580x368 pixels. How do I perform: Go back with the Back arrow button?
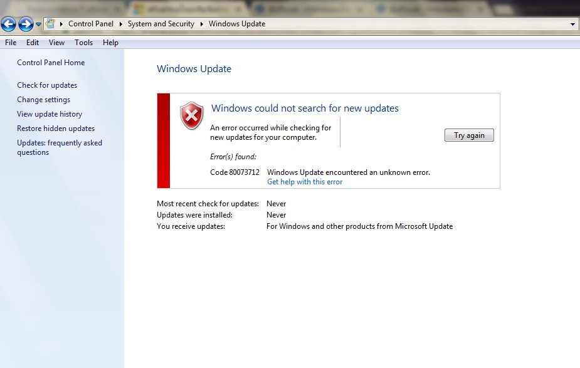[x=9, y=24]
